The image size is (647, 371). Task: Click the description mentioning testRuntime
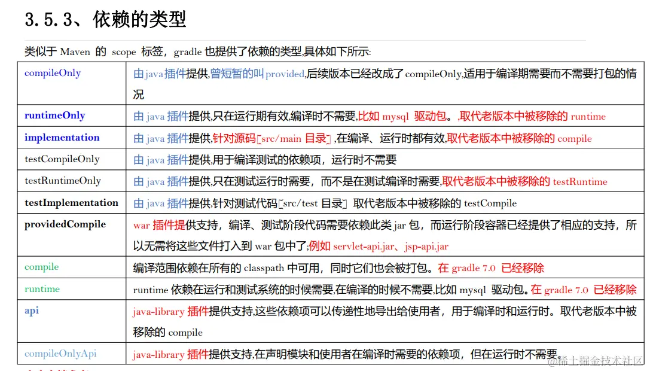370,181
